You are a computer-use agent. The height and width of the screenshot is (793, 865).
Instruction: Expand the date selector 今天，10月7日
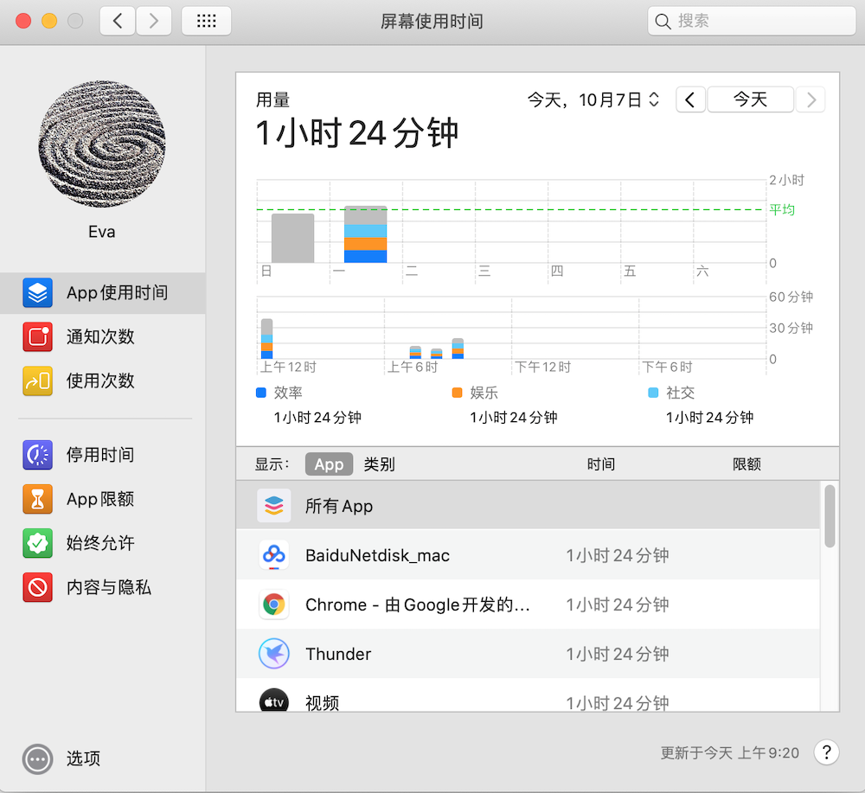(593, 100)
